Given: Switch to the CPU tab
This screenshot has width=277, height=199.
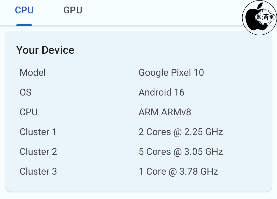Looking at the screenshot, I should tap(24, 11).
